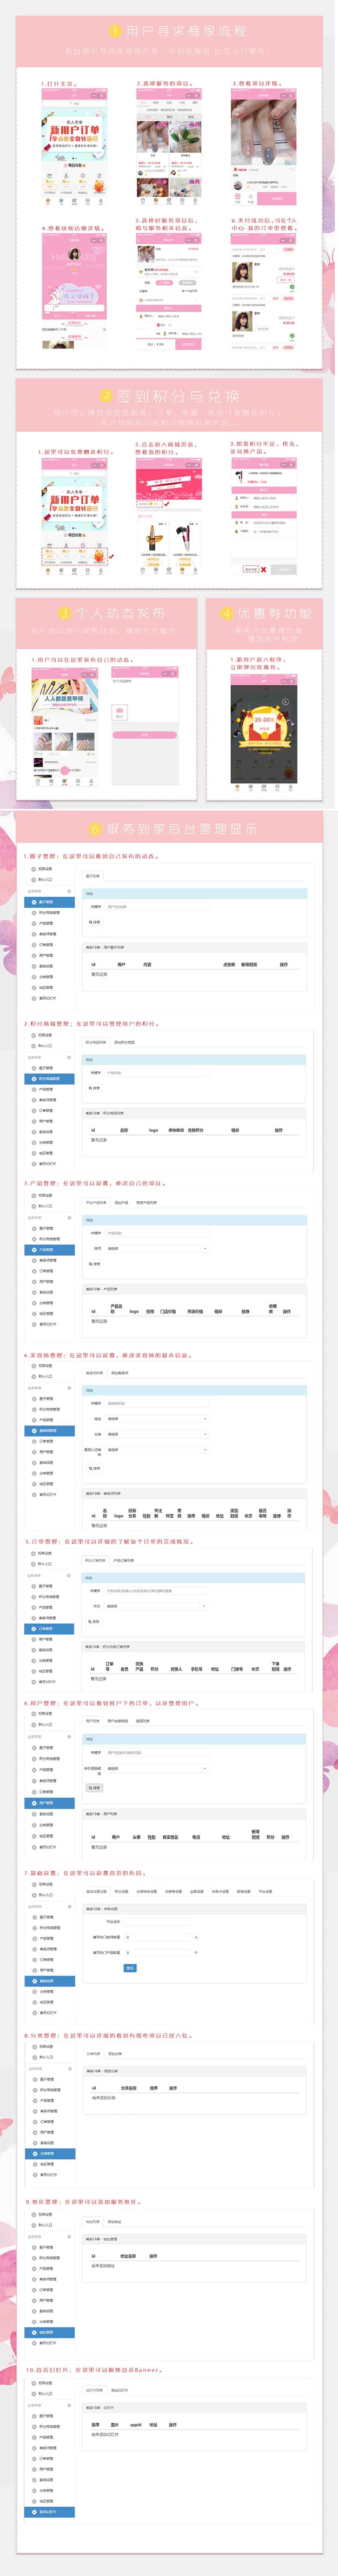
Task: Select highlighted 积分商城管理 sidebar item
Action: 49,1079
